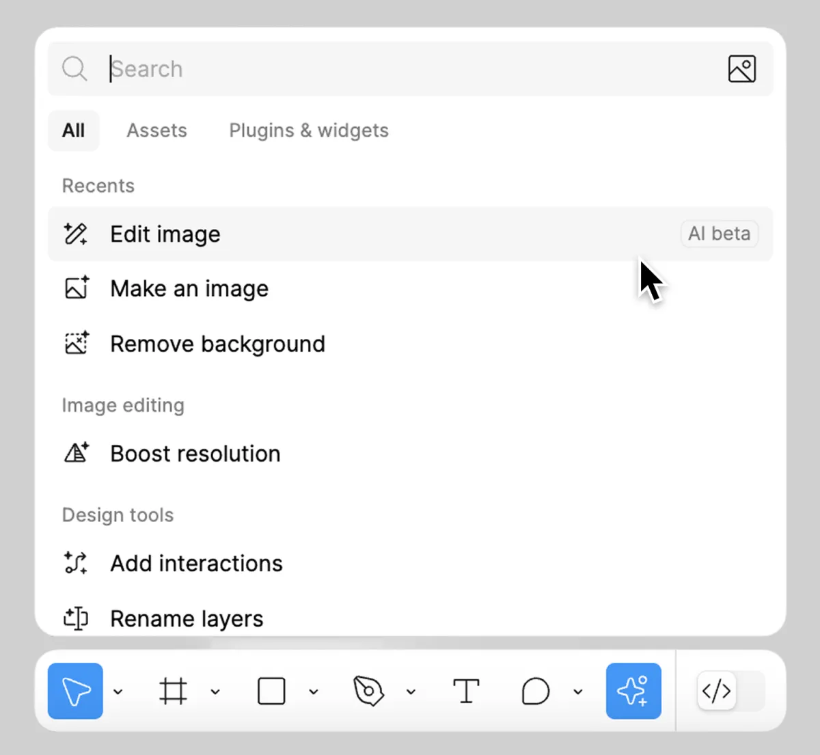Expand the Comment tool dropdown chevron
Screen dimensions: 820x755
(x=577, y=691)
